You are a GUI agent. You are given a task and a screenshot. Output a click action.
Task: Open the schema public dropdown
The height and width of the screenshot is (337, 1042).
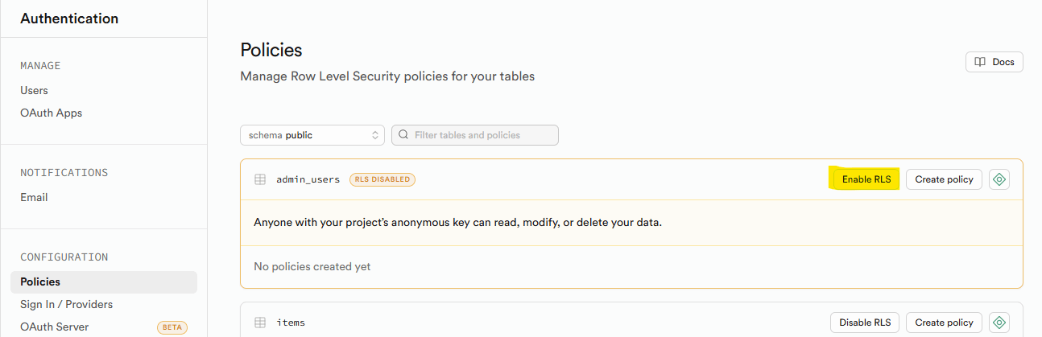click(312, 135)
